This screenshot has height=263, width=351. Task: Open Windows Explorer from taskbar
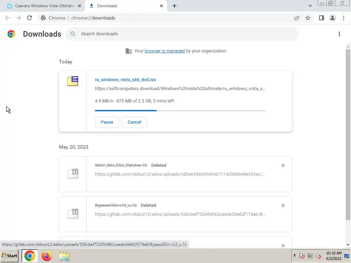64,256
